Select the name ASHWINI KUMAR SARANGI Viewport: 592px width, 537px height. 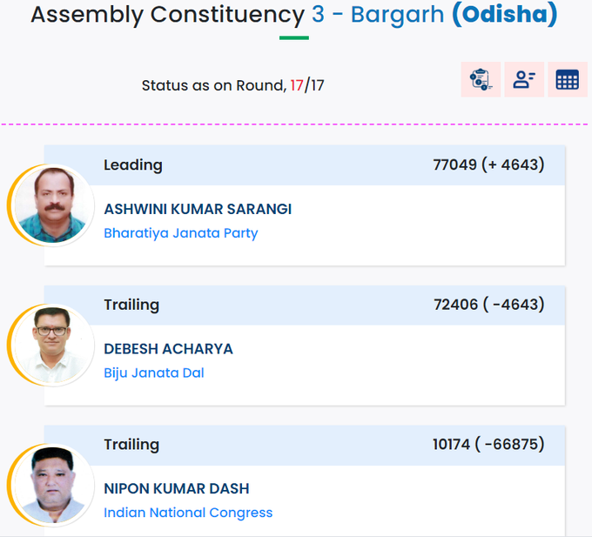(x=198, y=209)
